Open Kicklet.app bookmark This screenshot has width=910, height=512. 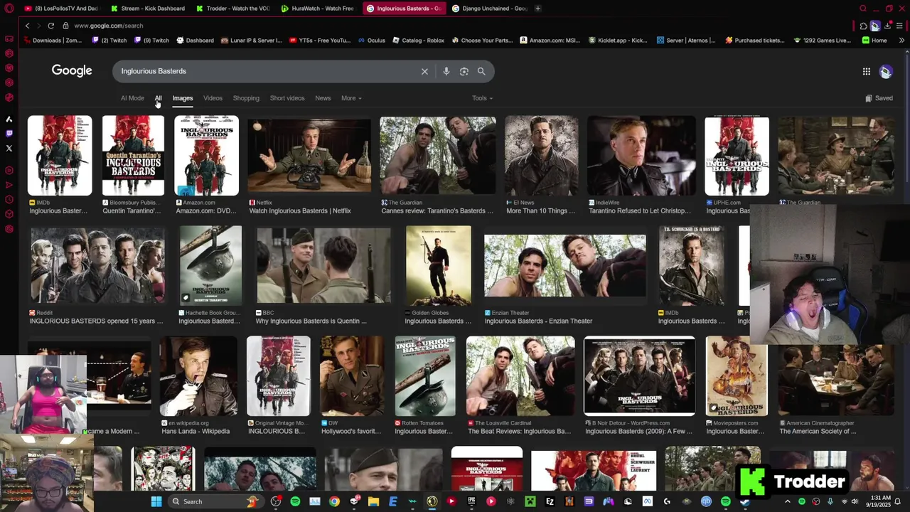click(617, 41)
